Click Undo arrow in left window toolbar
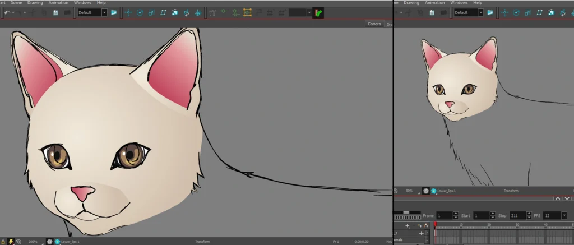This screenshot has width=574, height=245. (7, 12)
